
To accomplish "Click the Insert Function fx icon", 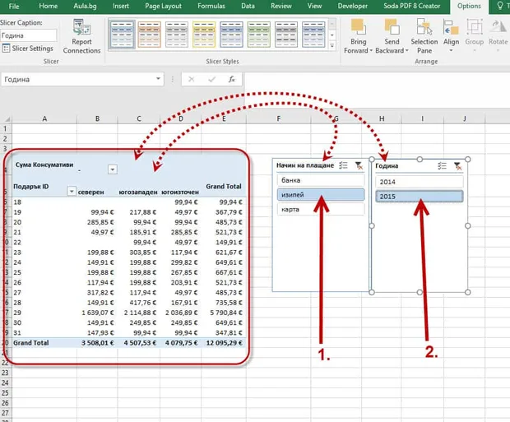I will click(232, 79).
